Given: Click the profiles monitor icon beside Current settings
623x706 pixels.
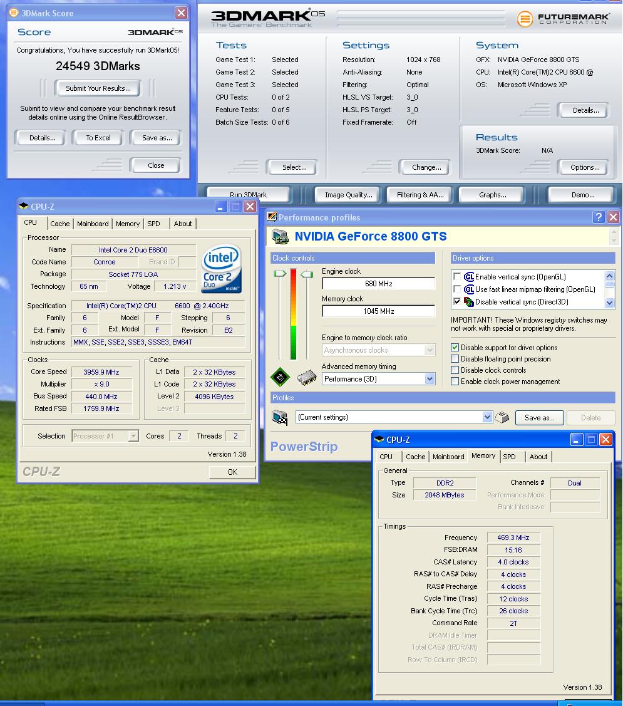Looking at the screenshot, I should [x=279, y=417].
